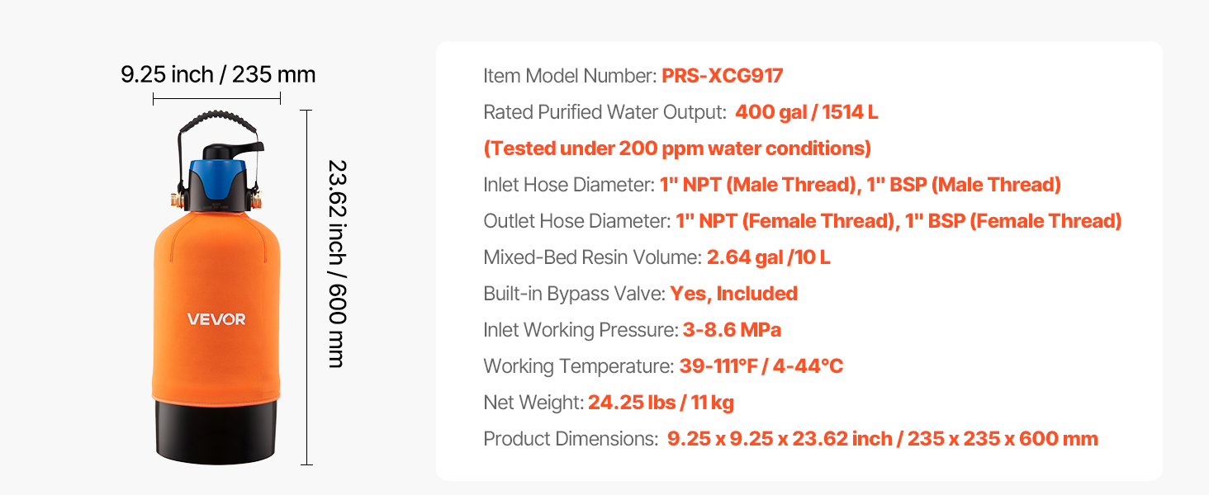Viewport: 1209px width, 495px height.
Task: Click the 9.25 inch / 235 mm width label
Action: 218,75
